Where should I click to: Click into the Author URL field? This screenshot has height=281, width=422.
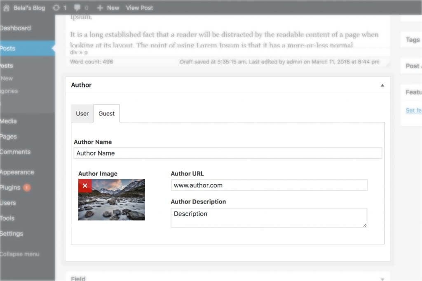point(269,185)
